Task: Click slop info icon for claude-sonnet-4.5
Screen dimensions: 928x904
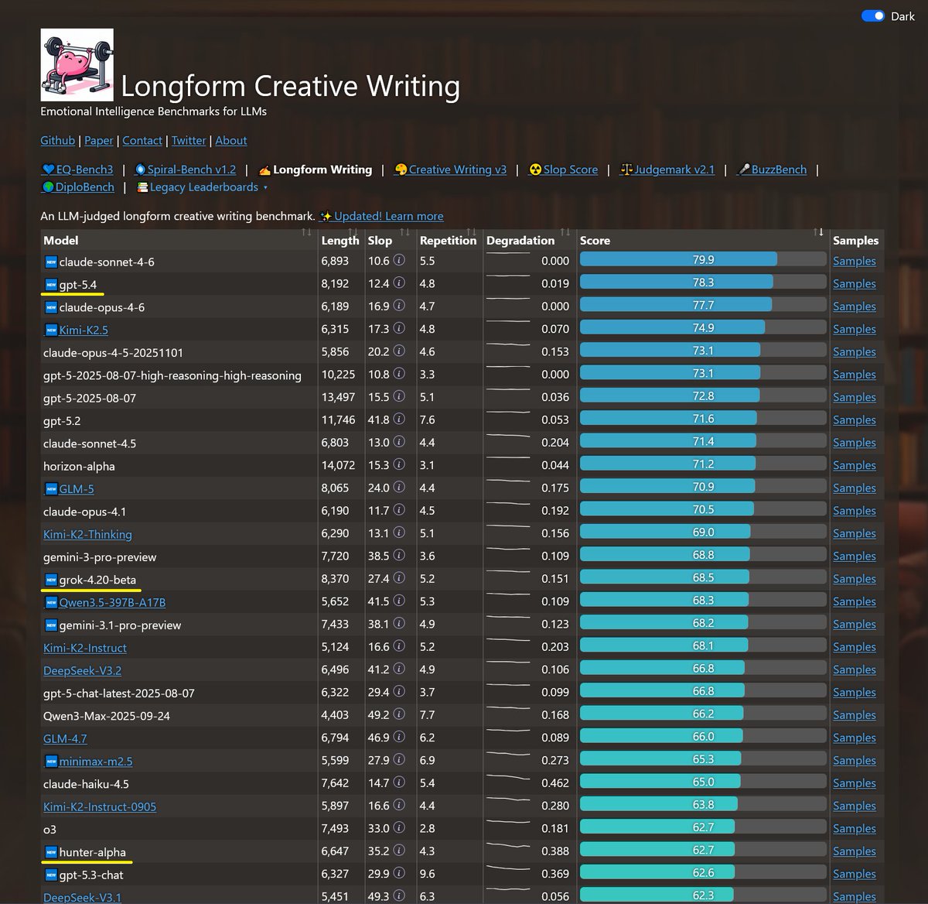Action: [399, 442]
